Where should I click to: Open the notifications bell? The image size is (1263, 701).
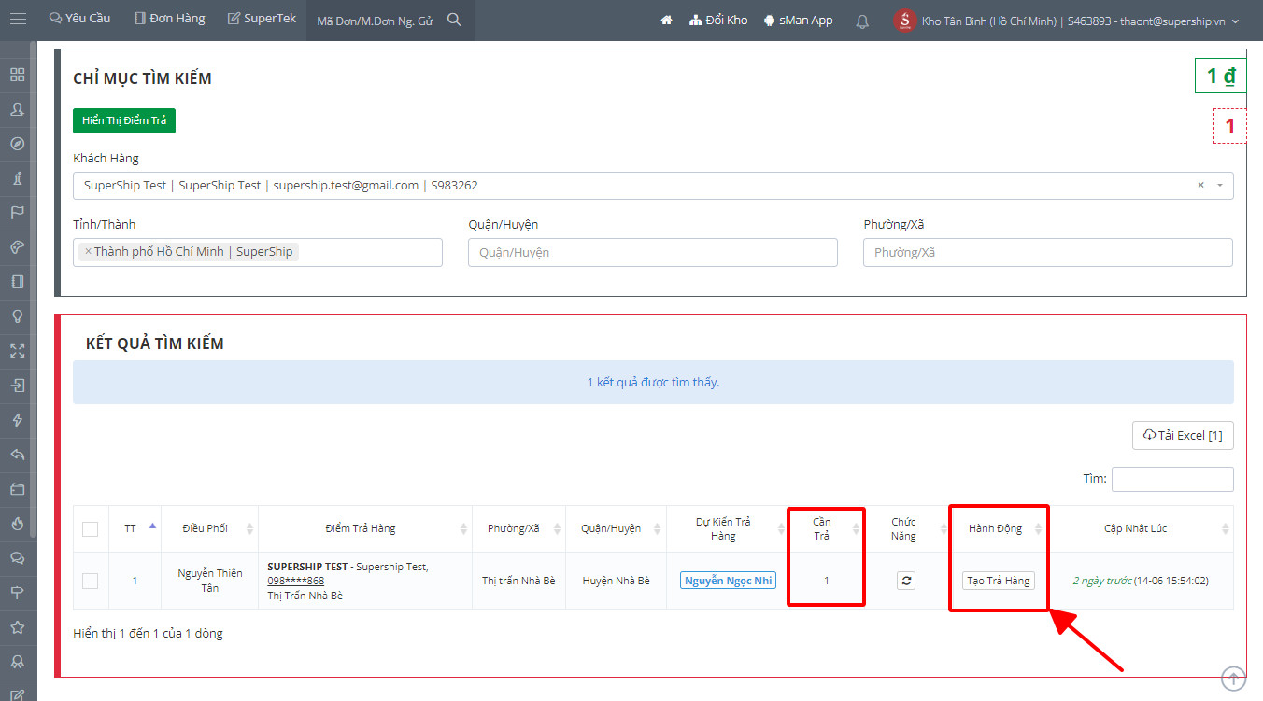point(862,21)
